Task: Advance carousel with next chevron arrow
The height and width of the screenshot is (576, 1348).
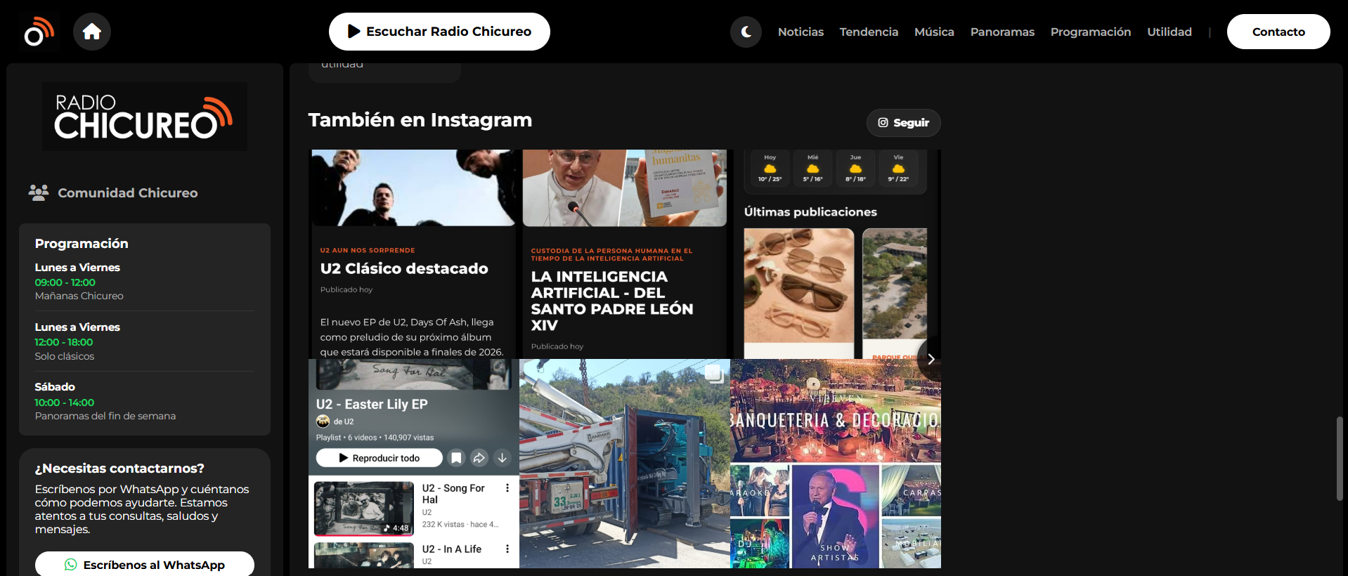Action: point(931,359)
